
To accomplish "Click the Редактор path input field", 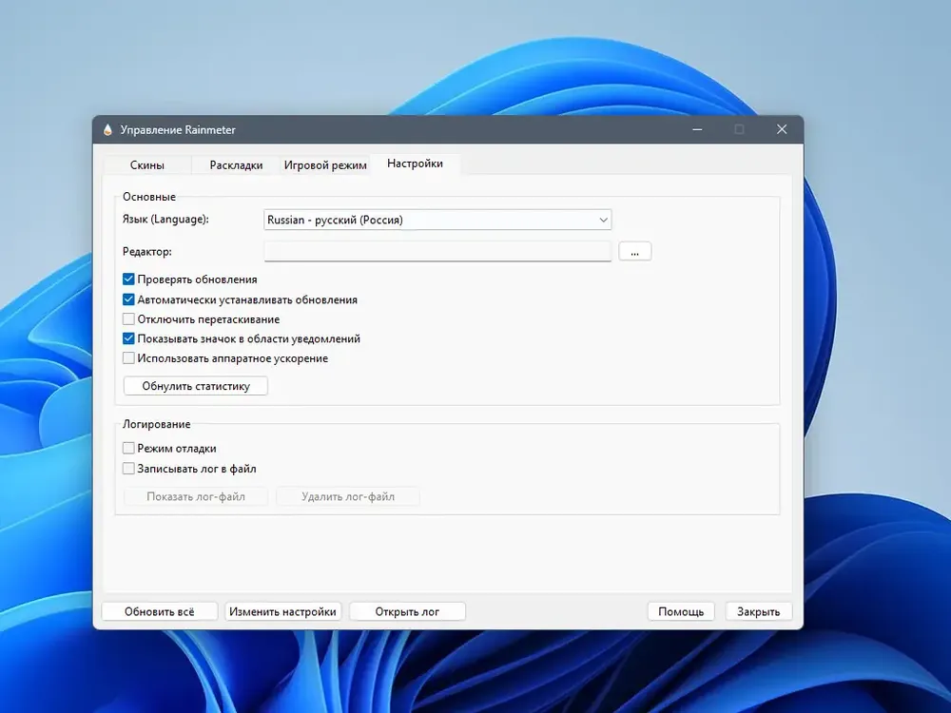I will click(437, 252).
